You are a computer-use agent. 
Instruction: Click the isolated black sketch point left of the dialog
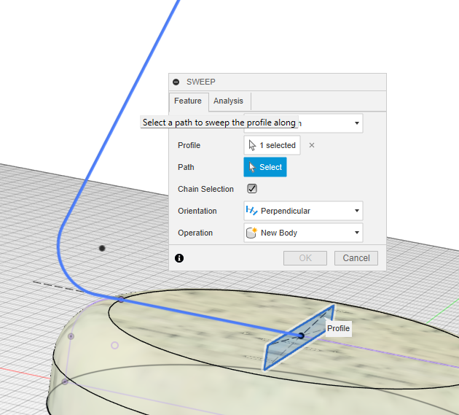102,249
